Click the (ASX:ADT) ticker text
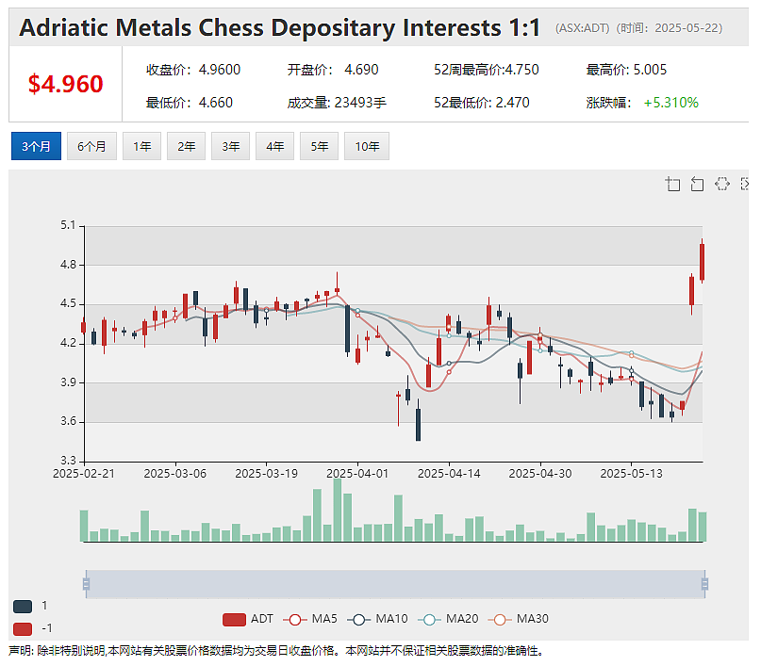The image size is (761, 666). pyautogui.click(x=583, y=28)
